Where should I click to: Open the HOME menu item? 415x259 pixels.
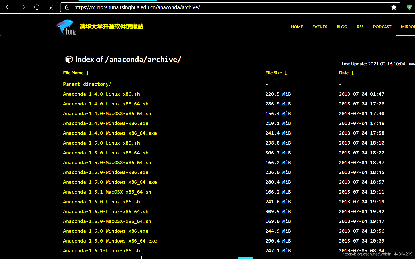click(297, 27)
